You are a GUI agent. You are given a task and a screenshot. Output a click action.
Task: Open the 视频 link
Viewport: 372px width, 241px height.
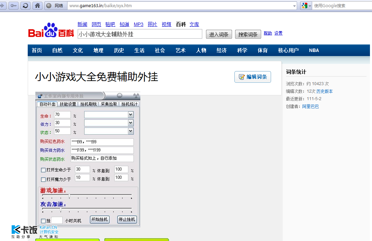pos(167,24)
